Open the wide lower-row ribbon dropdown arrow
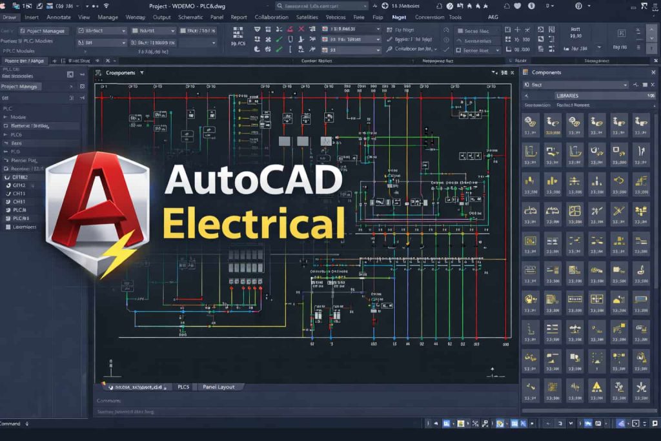Viewport: 661px width, 441px height. pos(213,43)
